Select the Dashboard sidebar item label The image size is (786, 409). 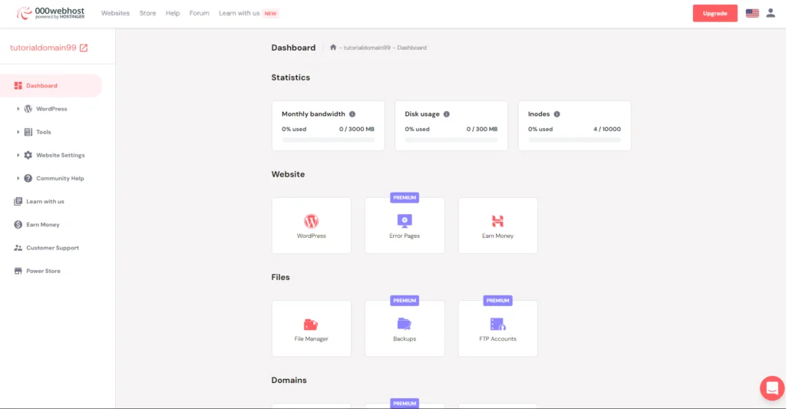click(x=41, y=86)
